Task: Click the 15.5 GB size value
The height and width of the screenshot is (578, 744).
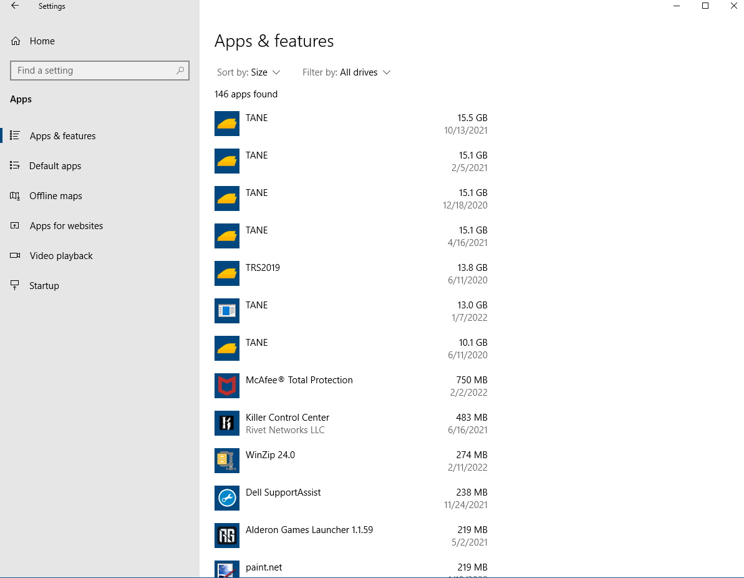Action: coord(472,118)
